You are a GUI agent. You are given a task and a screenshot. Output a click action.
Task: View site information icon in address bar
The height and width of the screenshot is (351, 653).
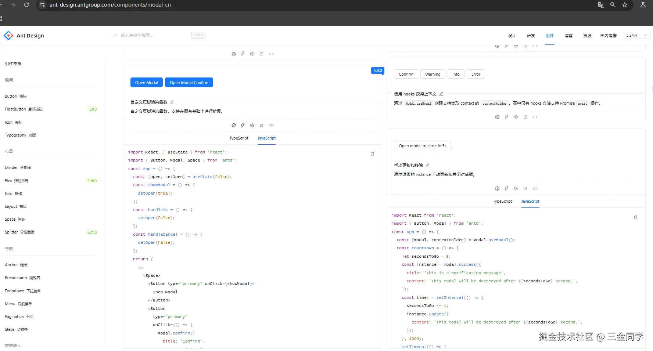click(42, 5)
